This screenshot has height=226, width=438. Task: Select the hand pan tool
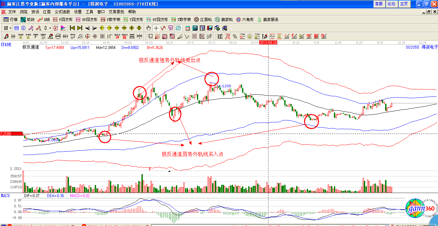148,28
